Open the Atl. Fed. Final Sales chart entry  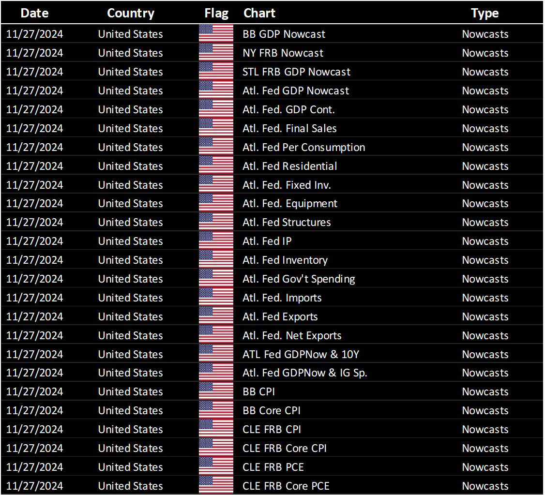click(289, 128)
